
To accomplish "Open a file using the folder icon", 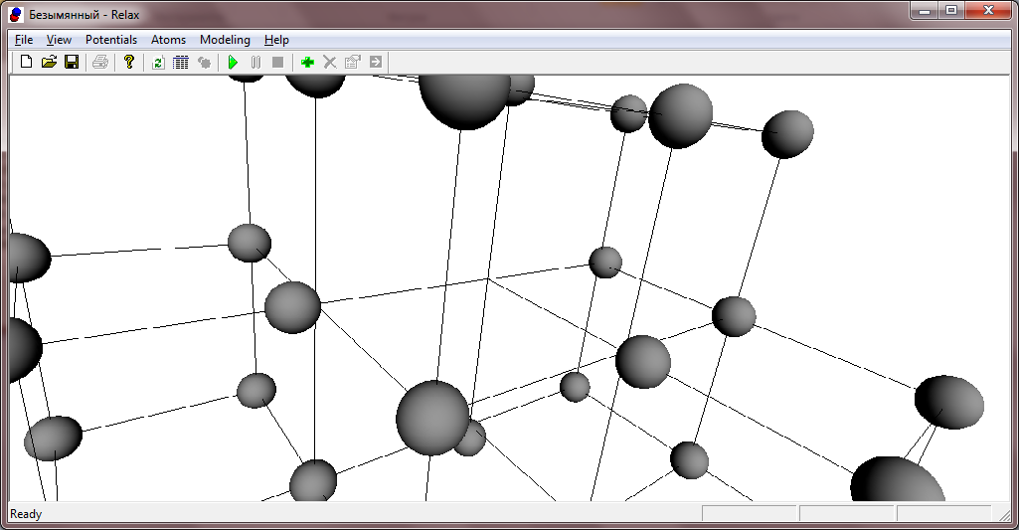I will pos(49,62).
